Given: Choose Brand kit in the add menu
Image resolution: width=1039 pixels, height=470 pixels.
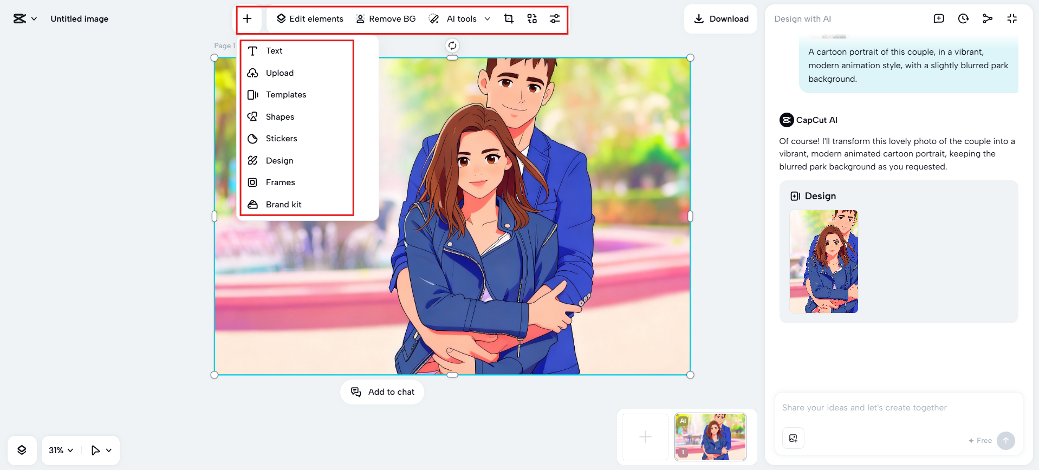Looking at the screenshot, I should click(x=283, y=205).
